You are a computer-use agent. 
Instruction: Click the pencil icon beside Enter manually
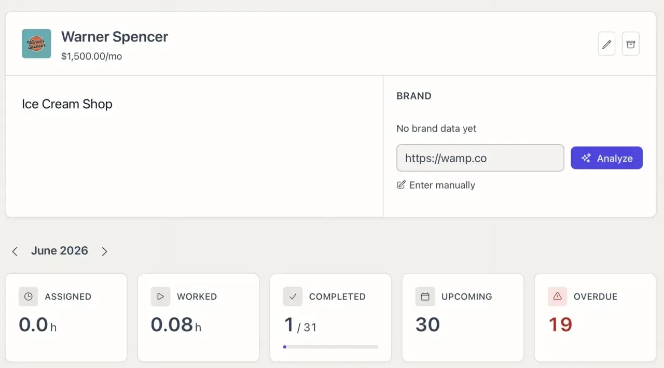401,185
